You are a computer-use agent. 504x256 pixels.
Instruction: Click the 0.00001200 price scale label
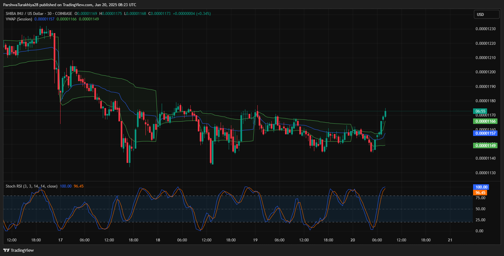(x=485, y=72)
